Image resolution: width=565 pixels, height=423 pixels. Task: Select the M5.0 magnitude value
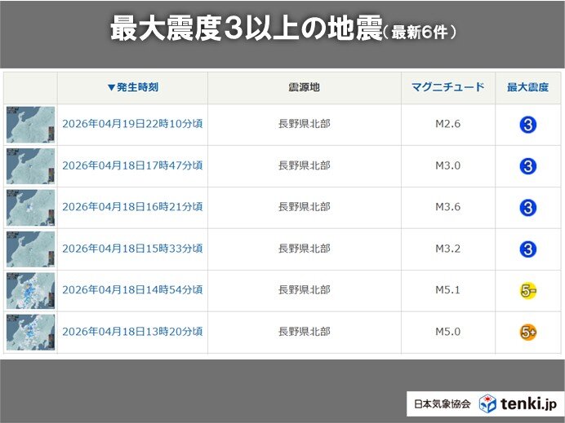coord(448,332)
